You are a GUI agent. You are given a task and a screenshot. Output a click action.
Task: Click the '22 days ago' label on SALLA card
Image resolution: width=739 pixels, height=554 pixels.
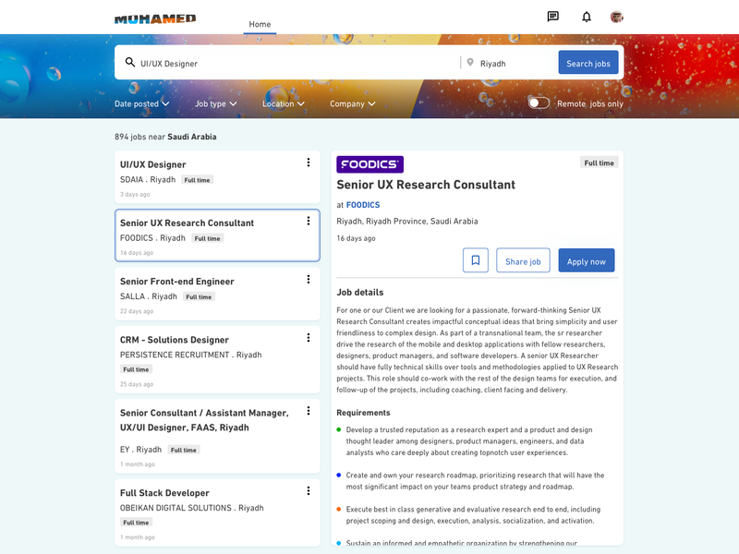click(x=137, y=311)
